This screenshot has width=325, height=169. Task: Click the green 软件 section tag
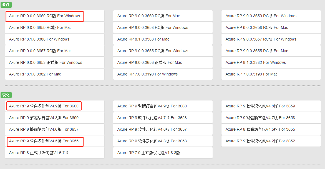6,5
